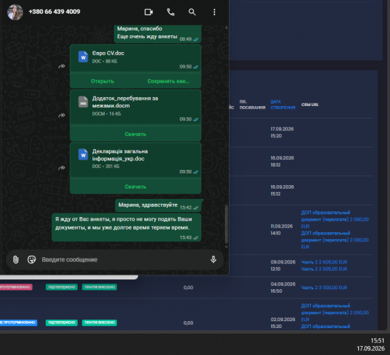This screenshot has height=355, width=390.
Task: Click the chat scrollbar down arrow
Action: click(x=226, y=247)
